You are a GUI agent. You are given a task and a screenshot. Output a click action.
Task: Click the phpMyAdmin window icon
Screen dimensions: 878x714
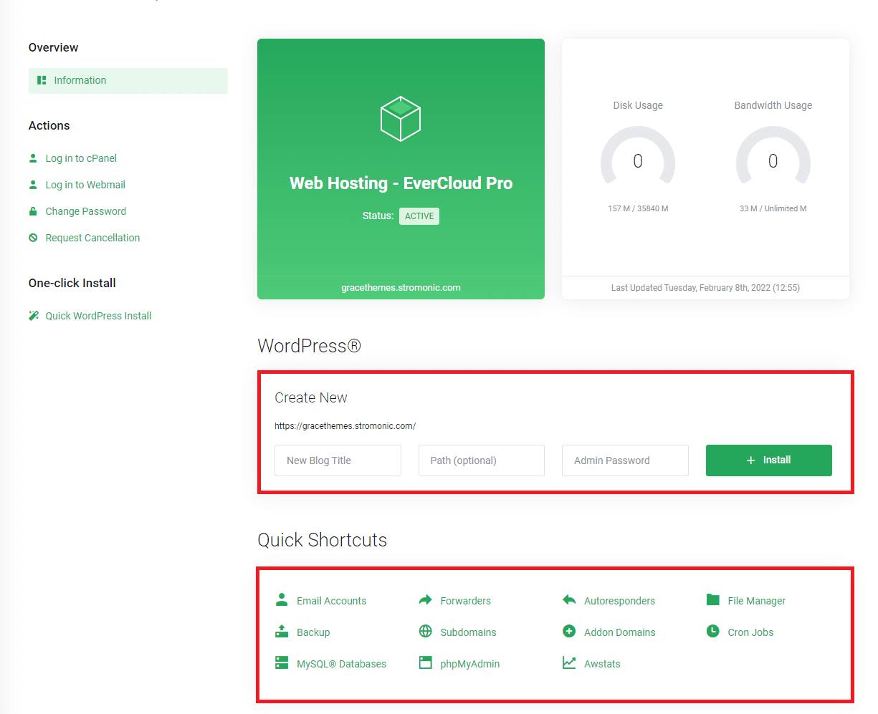426,663
